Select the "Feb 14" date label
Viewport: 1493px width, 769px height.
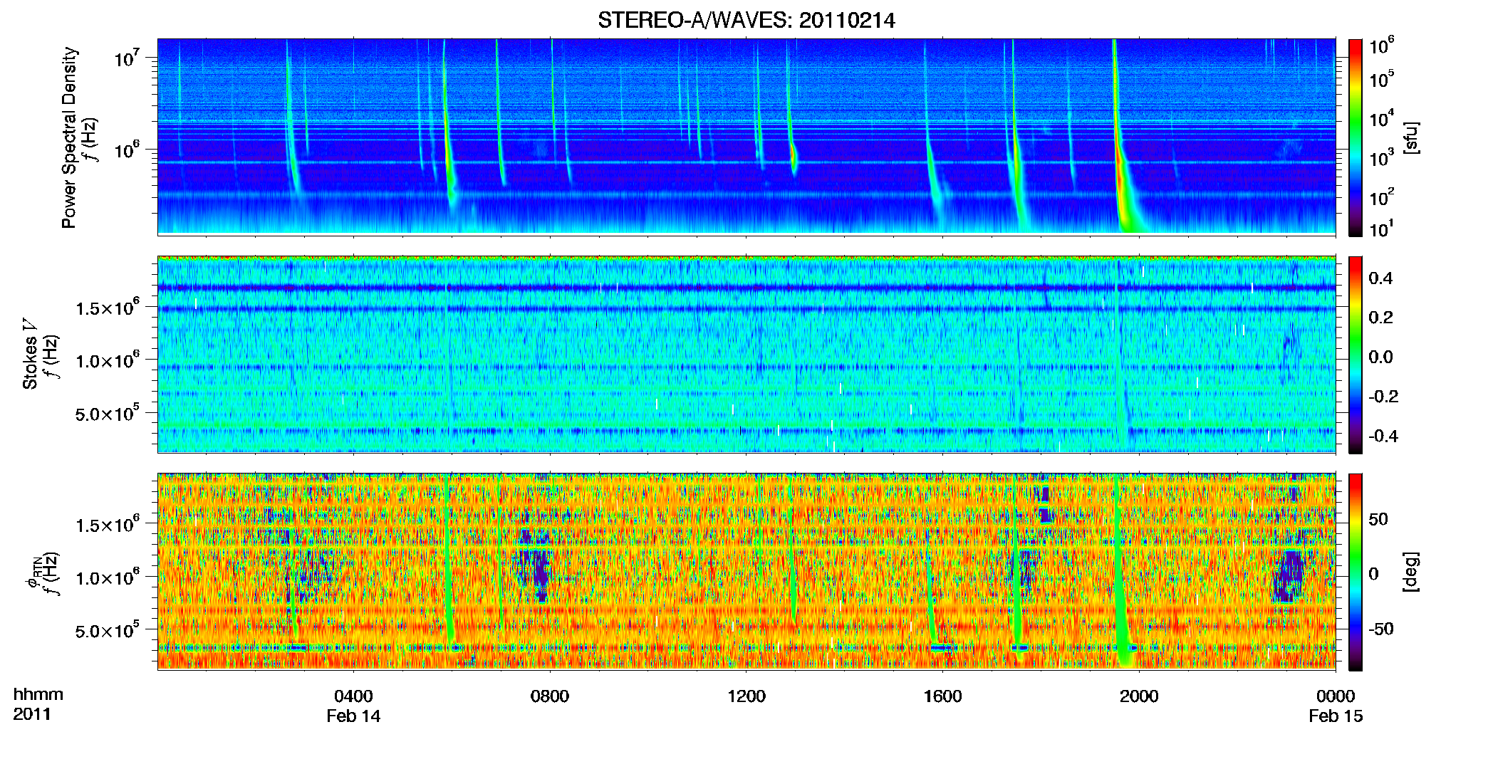[x=353, y=716]
